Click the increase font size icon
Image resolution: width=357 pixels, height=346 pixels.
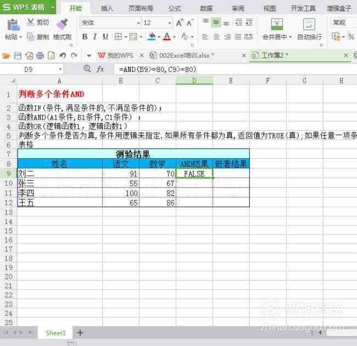click(x=180, y=23)
